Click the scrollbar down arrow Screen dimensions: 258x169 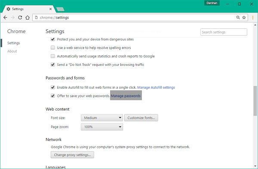click(255, 166)
